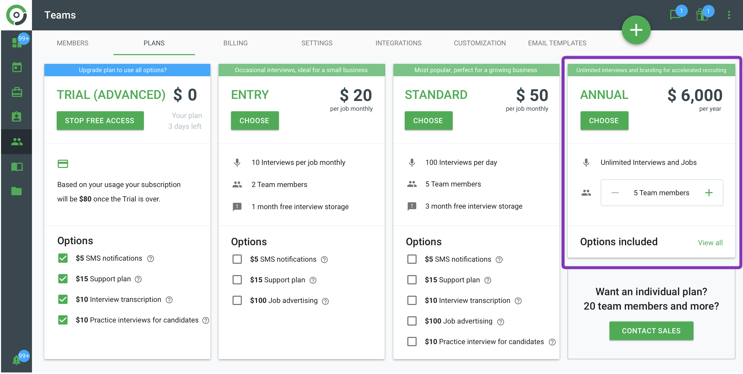Switch to the Integrations tab

coord(398,43)
